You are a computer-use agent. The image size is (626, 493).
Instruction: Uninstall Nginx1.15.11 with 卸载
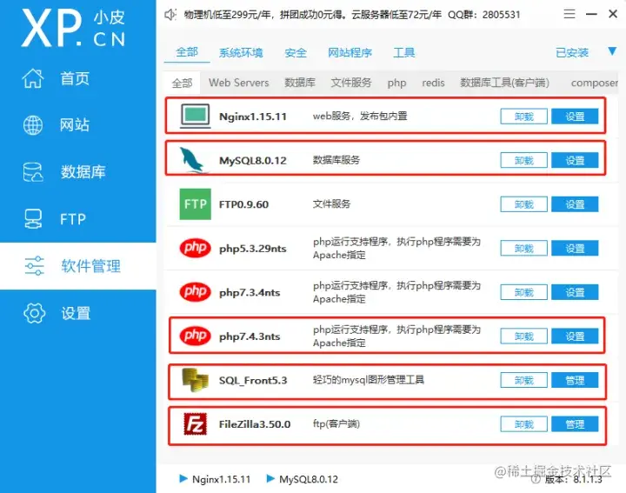(x=523, y=117)
